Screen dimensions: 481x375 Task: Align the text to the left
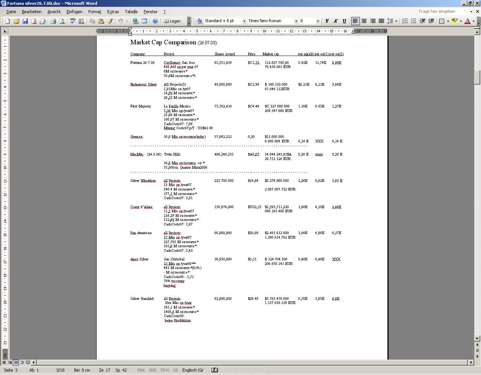(355, 21)
